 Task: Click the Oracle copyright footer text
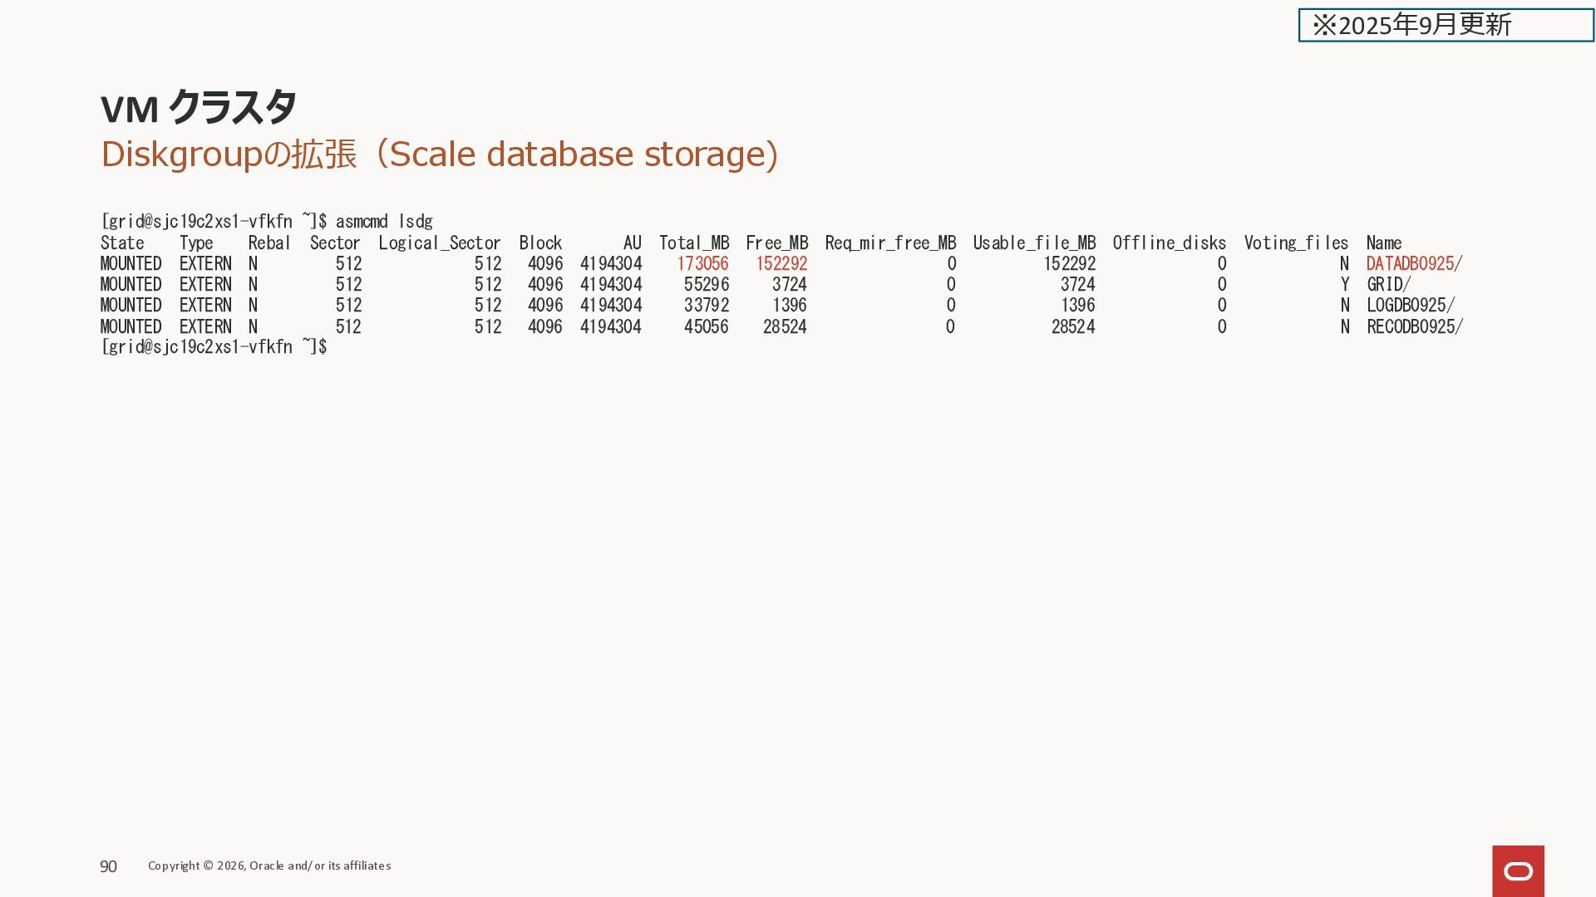point(269,865)
